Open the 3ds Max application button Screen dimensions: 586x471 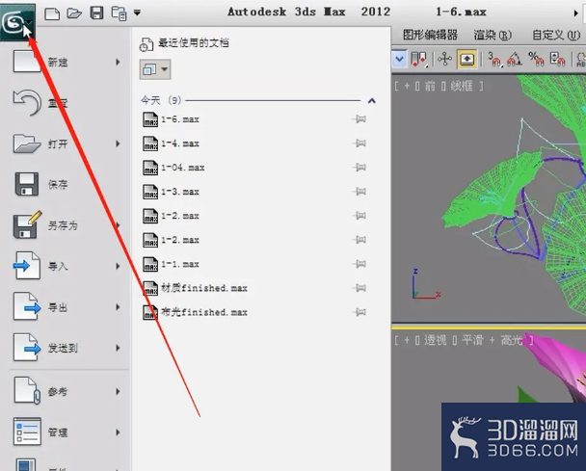tap(17, 21)
